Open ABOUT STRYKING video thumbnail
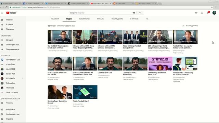The width and height of the screenshot is (219, 123). tap(135, 37)
